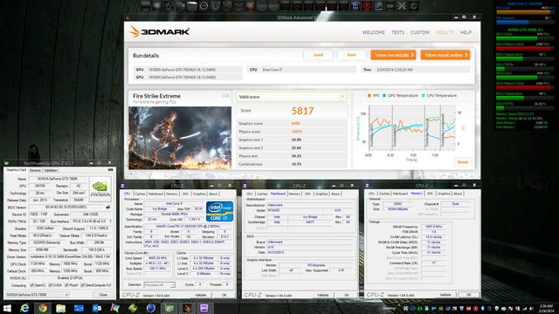Click the Windows Start button

coord(7,308)
